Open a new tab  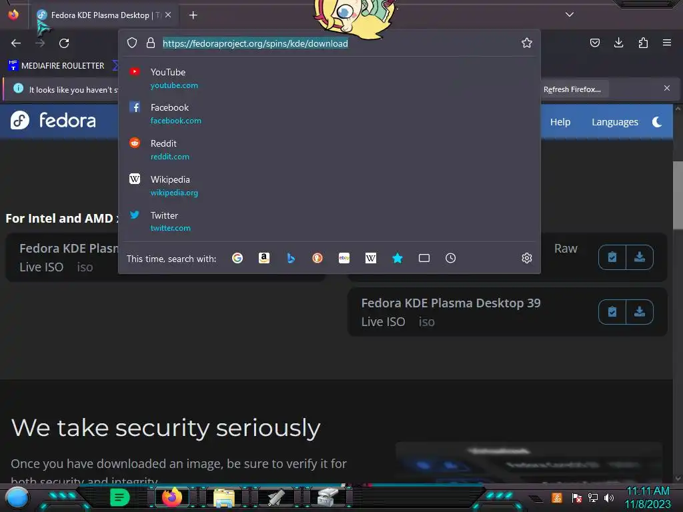pos(193,15)
